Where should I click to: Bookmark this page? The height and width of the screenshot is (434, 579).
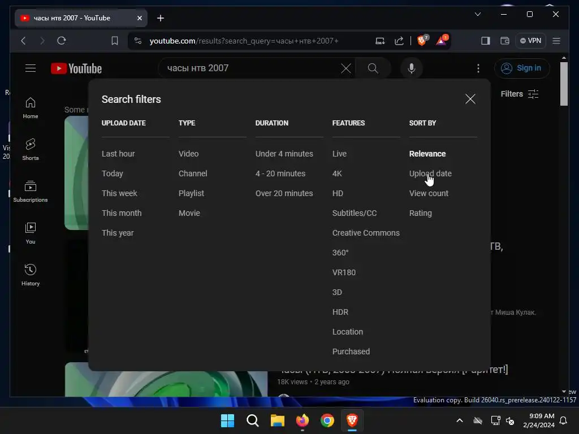[x=115, y=41]
